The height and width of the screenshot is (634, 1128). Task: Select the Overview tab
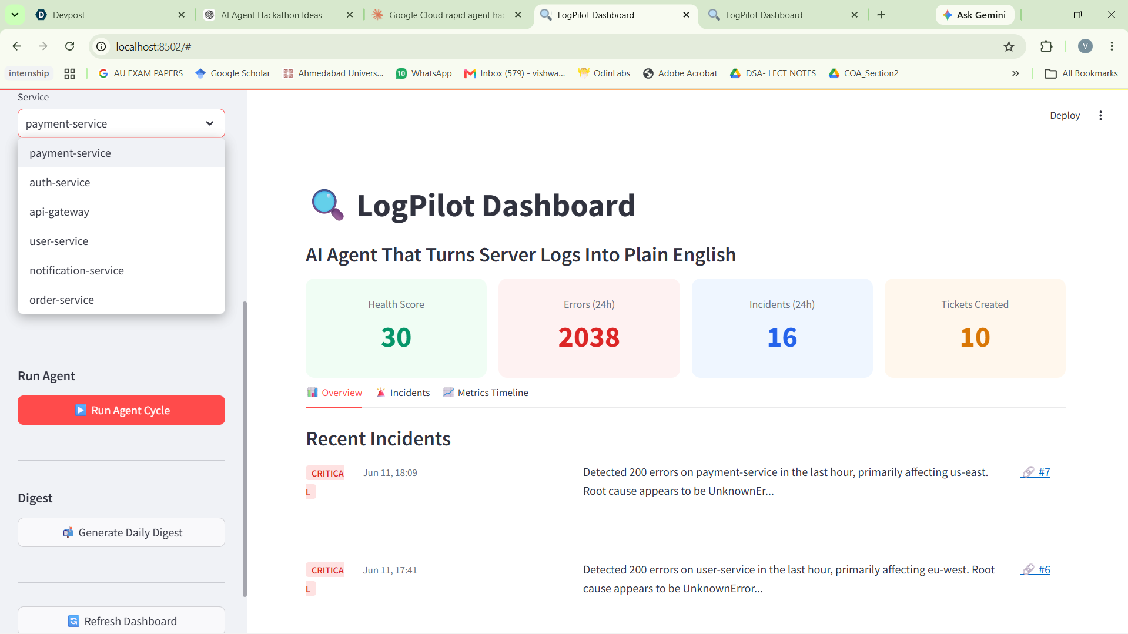(334, 393)
